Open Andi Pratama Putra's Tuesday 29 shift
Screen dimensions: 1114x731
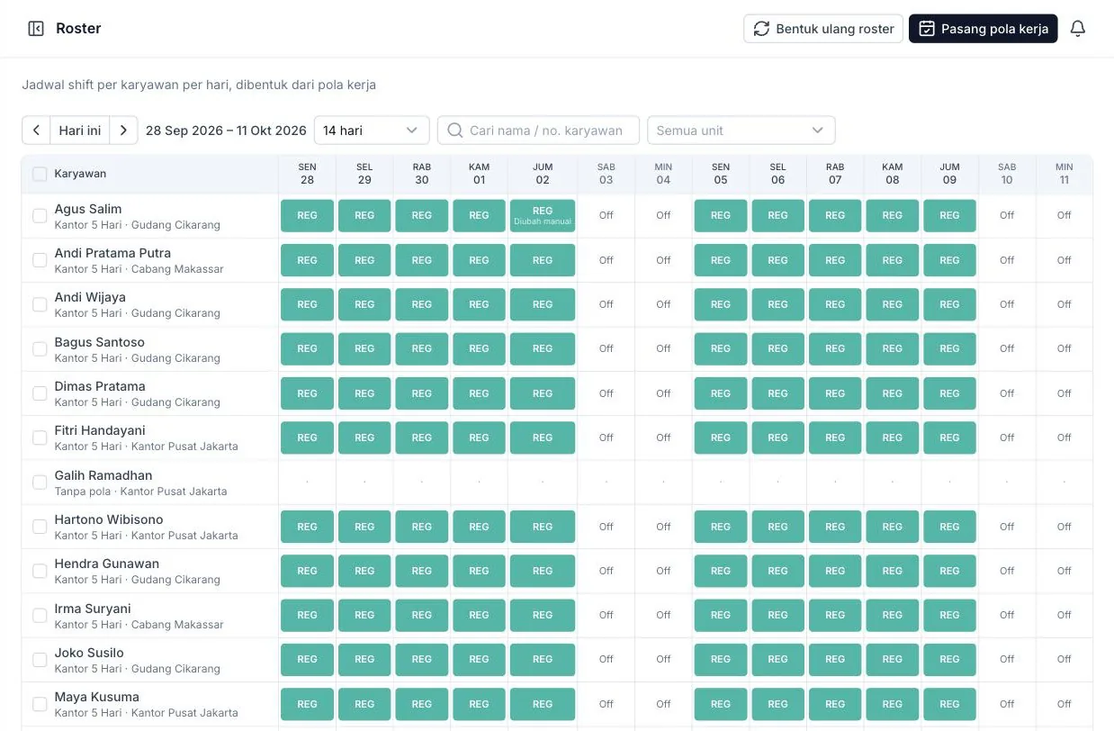pyautogui.click(x=364, y=260)
